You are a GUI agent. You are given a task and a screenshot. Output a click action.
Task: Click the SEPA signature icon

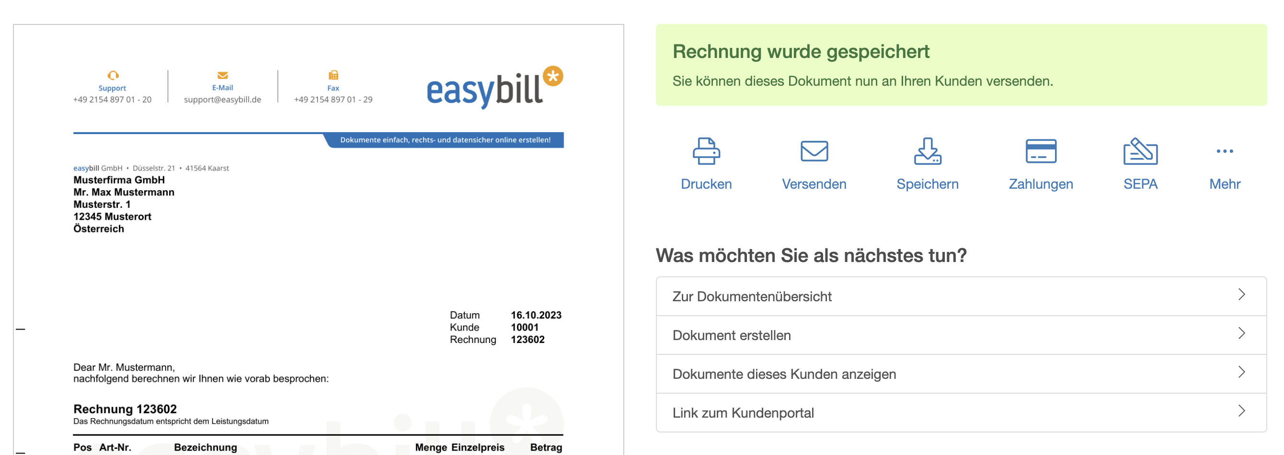pyautogui.click(x=1140, y=151)
